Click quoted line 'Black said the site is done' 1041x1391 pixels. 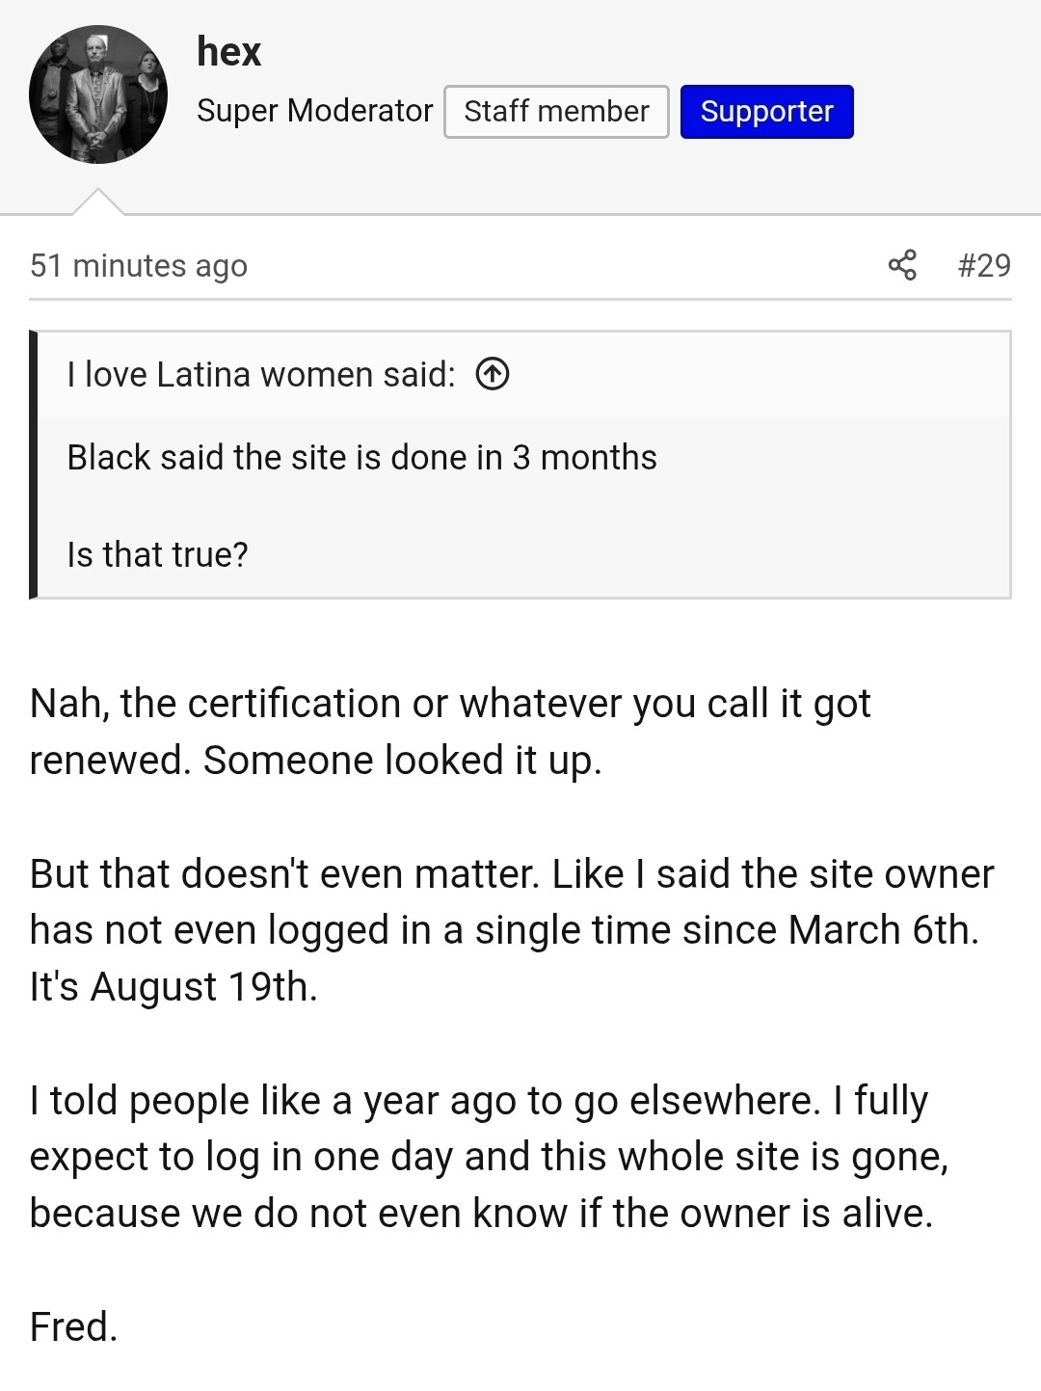pyautogui.click(x=361, y=457)
